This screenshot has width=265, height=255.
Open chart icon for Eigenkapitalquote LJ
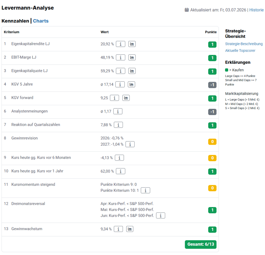click(x=132, y=71)
